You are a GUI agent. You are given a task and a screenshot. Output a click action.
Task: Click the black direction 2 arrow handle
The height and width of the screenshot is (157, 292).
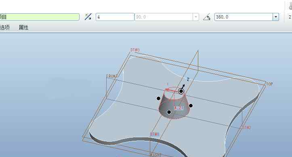(183, 87)
